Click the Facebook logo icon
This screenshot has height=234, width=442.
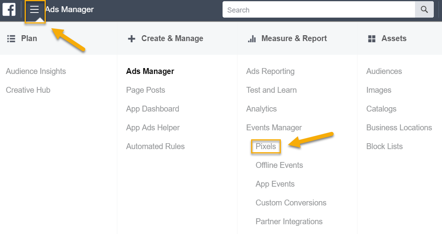point(9,9)
